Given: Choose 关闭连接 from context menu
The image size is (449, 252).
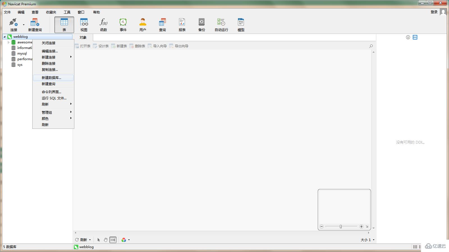Looking at the screenshot, I should click(53, 43).
